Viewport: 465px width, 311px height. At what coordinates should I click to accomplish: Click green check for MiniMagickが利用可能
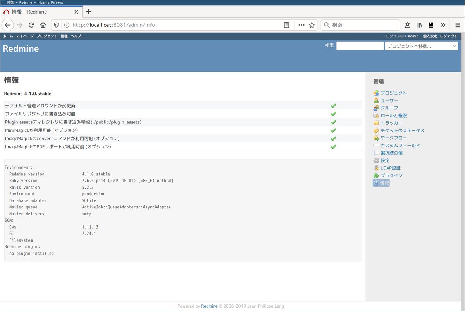[x=333, y=130]
